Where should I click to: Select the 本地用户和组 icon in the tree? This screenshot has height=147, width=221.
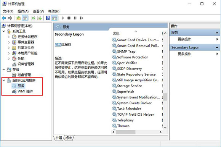click(x=14, y=53)
